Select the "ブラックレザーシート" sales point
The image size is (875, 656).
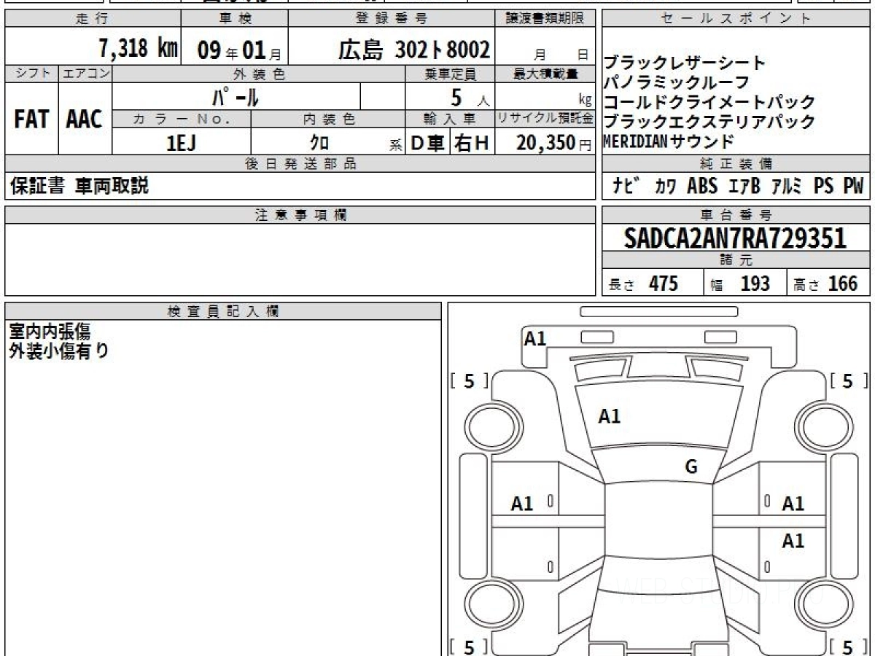[x=685, y=63]
